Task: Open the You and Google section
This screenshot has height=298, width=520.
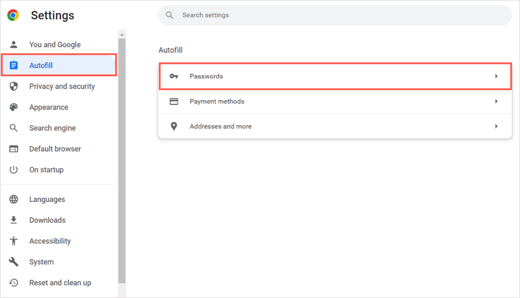Action: click(55, 45)
